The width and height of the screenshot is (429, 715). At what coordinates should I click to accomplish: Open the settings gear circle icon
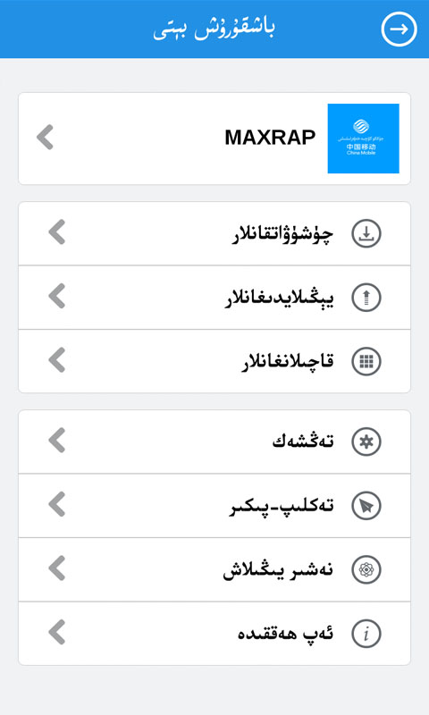tap(366, 442)
